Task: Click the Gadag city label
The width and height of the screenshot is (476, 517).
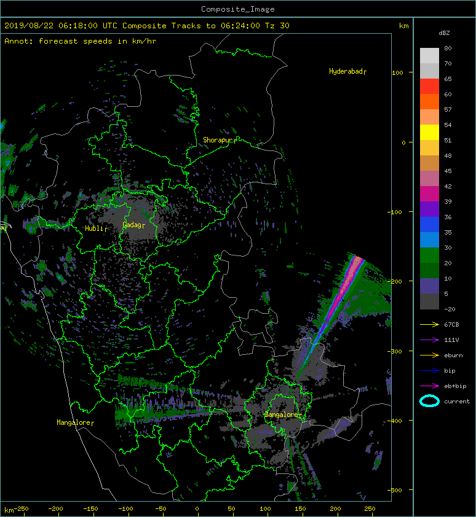Action: pos(133,225)
